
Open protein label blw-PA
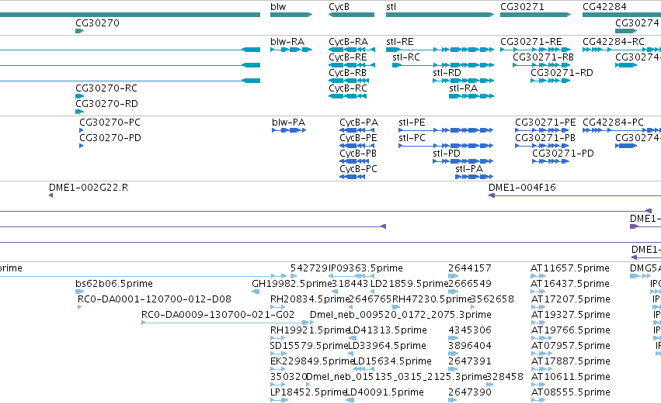[x=289, y=123]
